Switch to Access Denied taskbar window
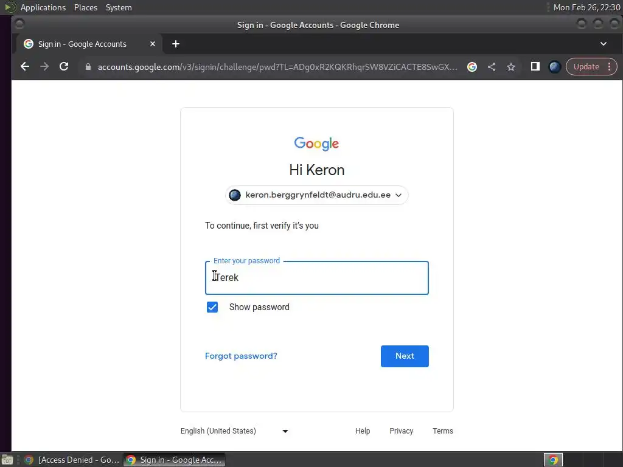Screen dimensions: 623x467 [72, 460]
